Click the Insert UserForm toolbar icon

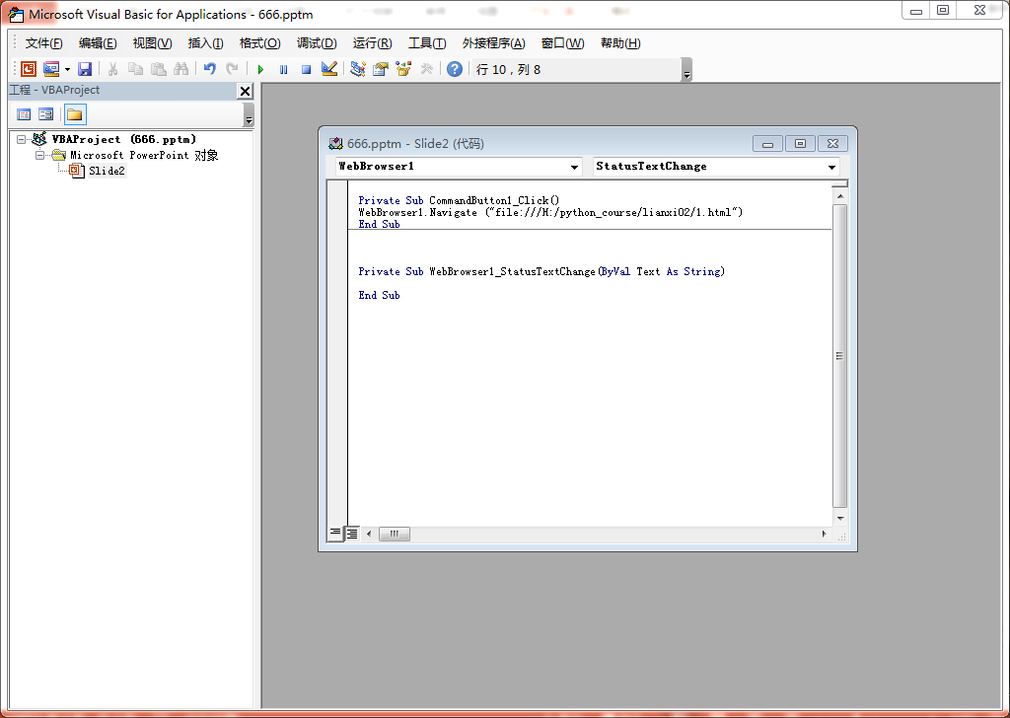click(51, 69)
